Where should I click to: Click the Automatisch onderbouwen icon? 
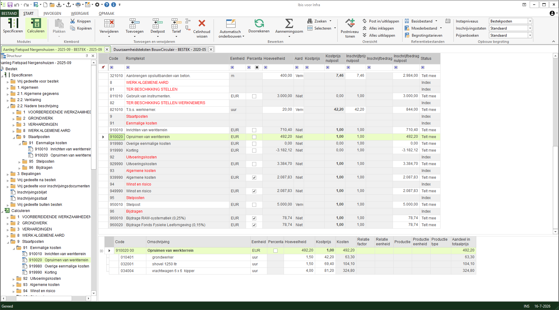coord(231,23)
